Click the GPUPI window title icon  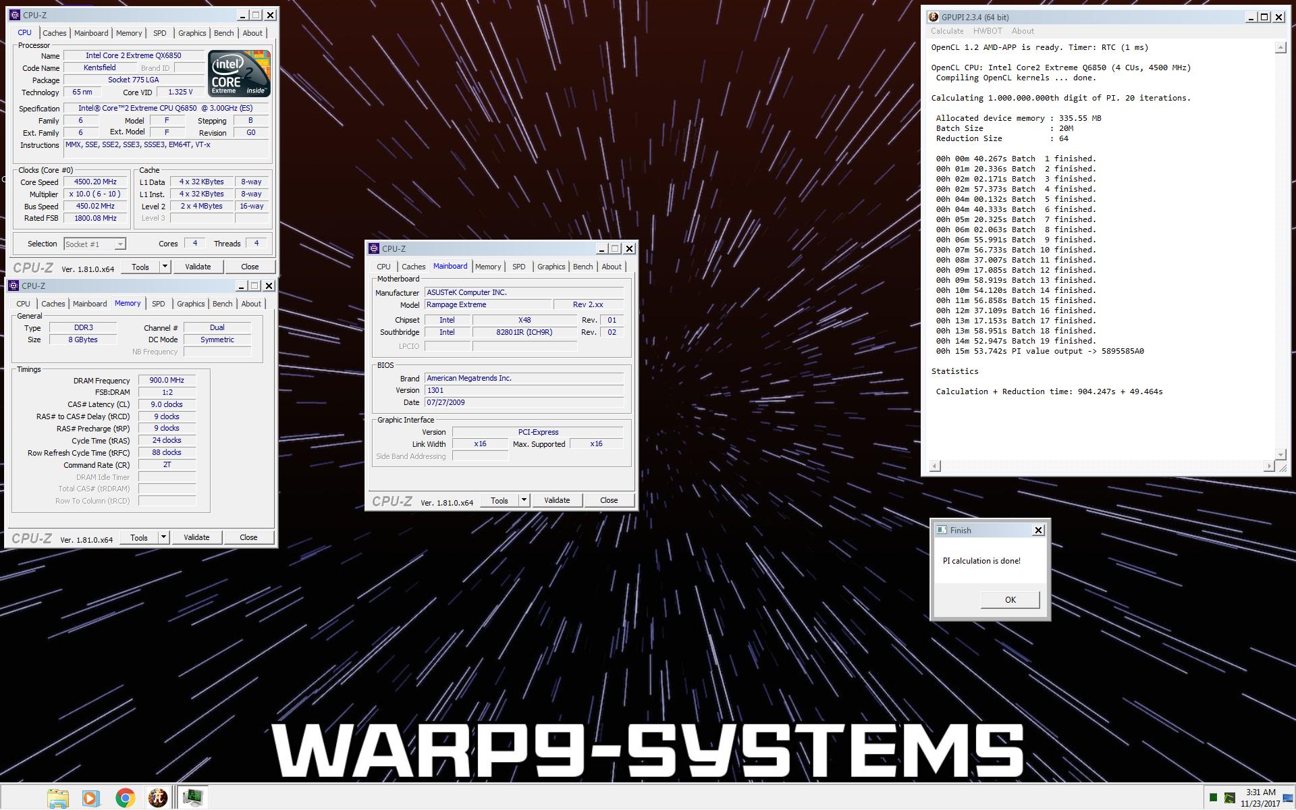pos(934,17)
